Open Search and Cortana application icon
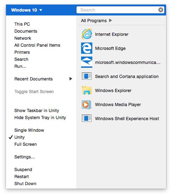 coord(87,76)
